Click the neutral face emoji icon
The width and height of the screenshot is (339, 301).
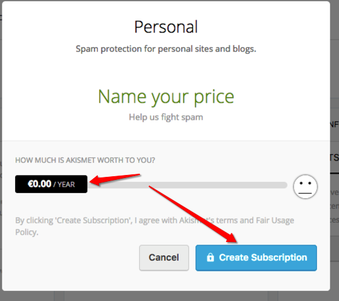pos(305,186)
